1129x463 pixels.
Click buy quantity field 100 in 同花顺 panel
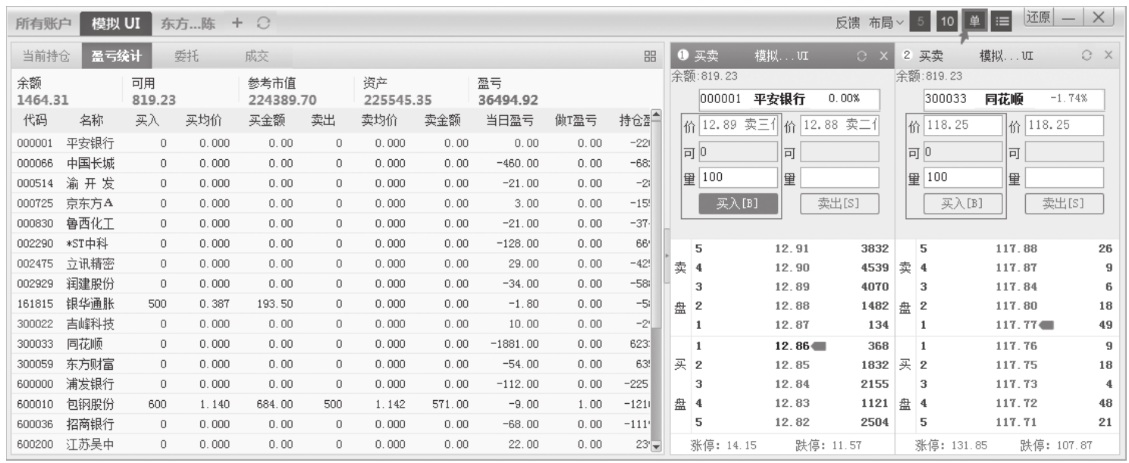point(962,177)
